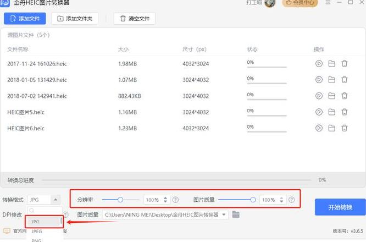Click the 添加文件 (add file) button
This screenshot has width=366, height=242.
[x=25, y=19]
